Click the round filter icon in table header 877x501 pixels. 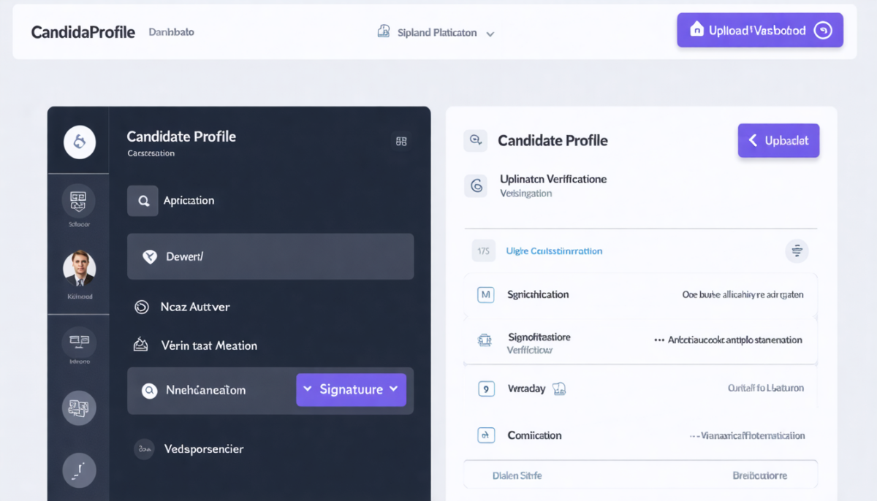[x=797, y=250]
